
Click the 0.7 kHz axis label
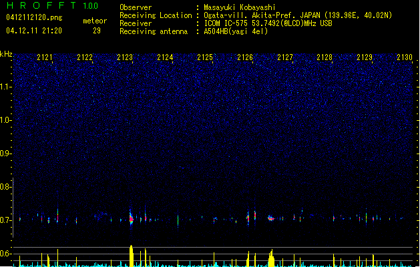tap(5, 220)
